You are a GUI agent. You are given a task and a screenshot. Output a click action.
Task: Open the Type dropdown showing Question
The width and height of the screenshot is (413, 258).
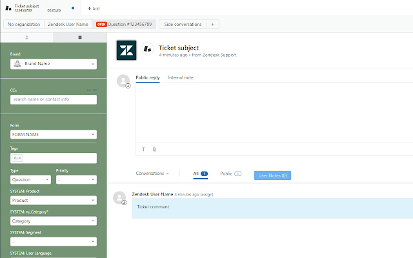tap(30, 180)
